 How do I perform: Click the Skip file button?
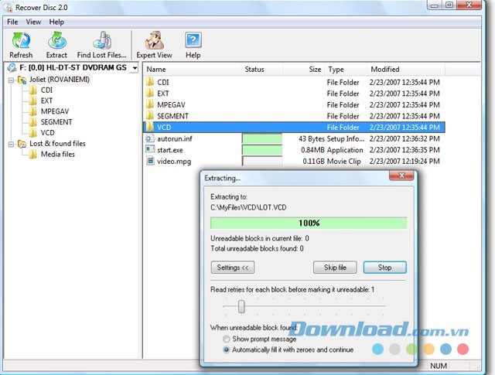[x=335, y=268]
